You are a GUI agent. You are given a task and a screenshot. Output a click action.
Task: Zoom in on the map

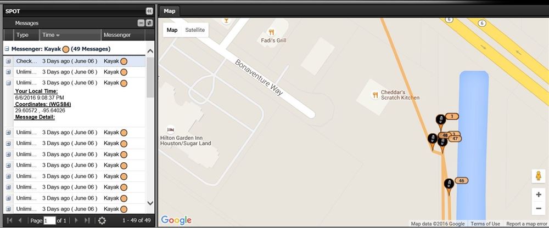coord(539,195)
